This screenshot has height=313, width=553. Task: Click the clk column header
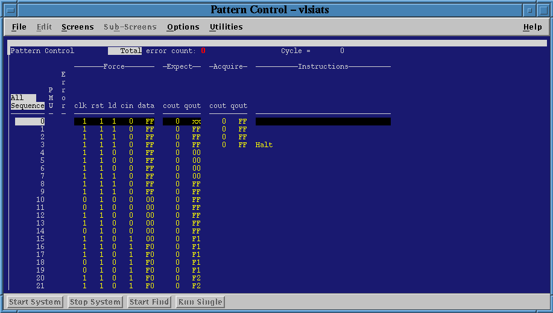click(x=80, y=106)
